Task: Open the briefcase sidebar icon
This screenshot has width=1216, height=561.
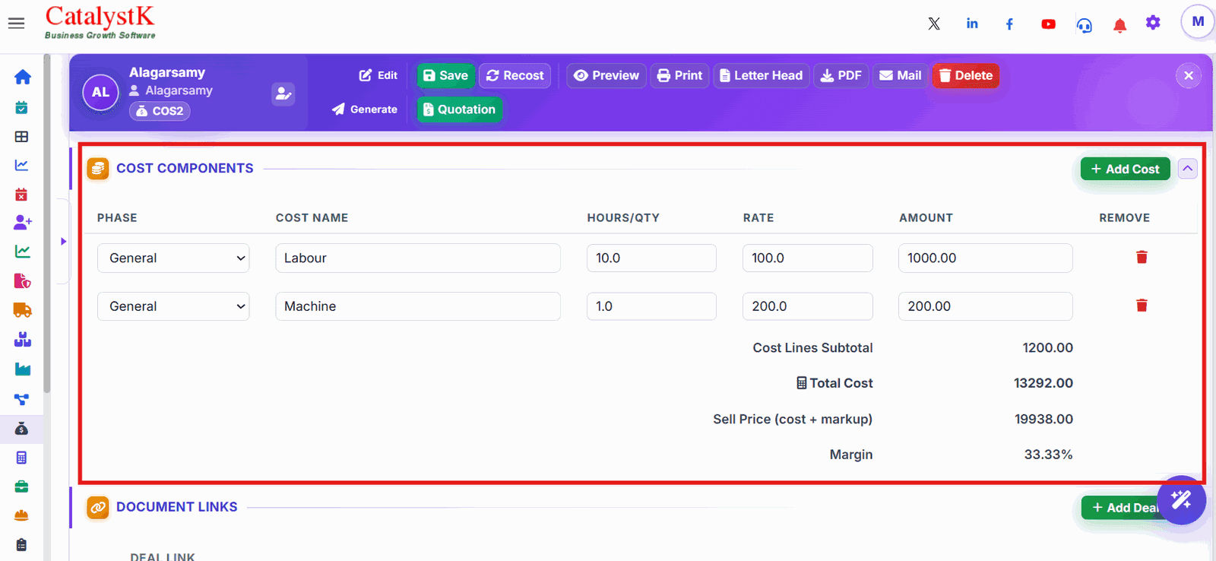Action: pyautogui.click(x=21, y=487)
